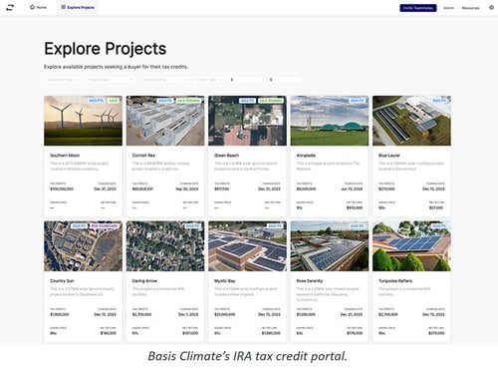The width and height of the screenshot is (498, 373).
Task: Click the SALE PENDING badge on Green Beach
Action: pos(271,101)
